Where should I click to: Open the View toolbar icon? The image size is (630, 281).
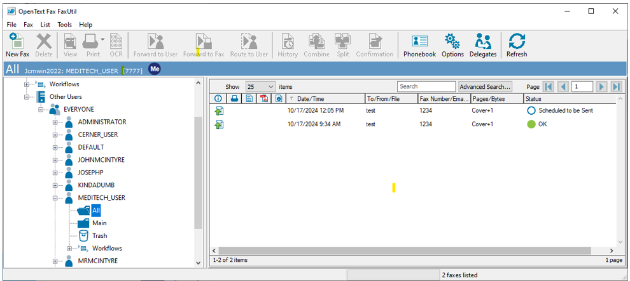click(x=70, y=45)
